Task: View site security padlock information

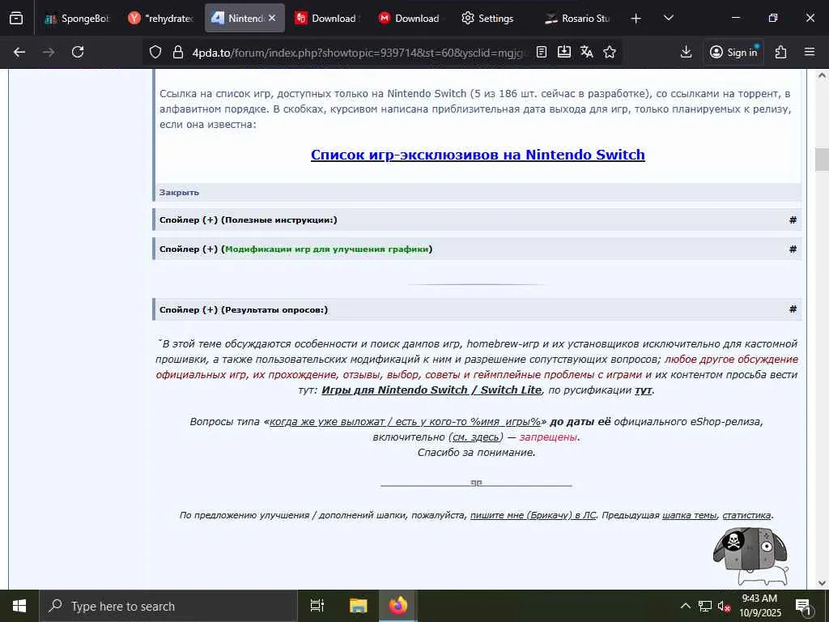Action: tap(178, 52)
